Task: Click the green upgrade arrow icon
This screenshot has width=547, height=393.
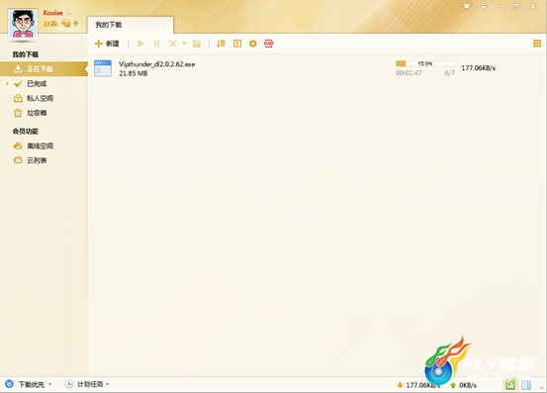Action: click(76, 23)
